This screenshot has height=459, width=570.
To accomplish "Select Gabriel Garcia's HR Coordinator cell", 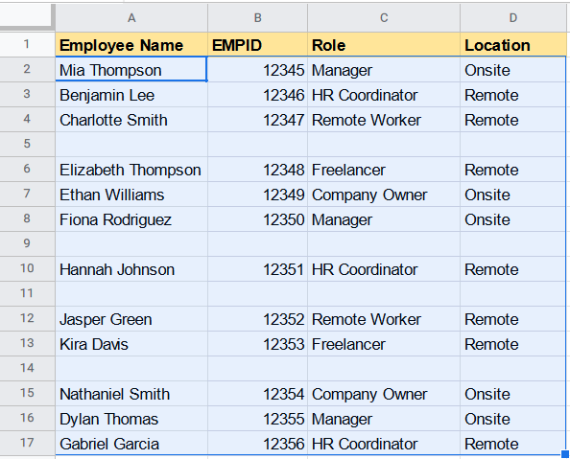I will click(384, 443).
